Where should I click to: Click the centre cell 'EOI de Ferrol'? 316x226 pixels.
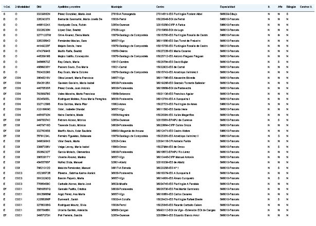coord(170,19)
